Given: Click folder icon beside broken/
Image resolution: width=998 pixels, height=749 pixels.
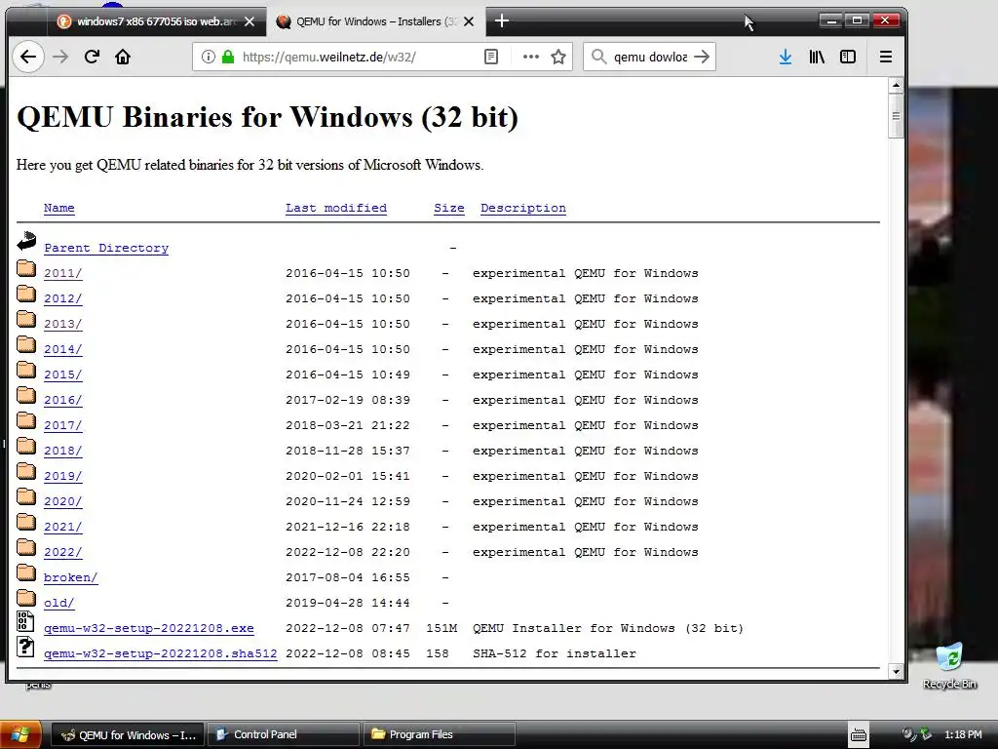Looking at the screenshot, I should point(26,572).
